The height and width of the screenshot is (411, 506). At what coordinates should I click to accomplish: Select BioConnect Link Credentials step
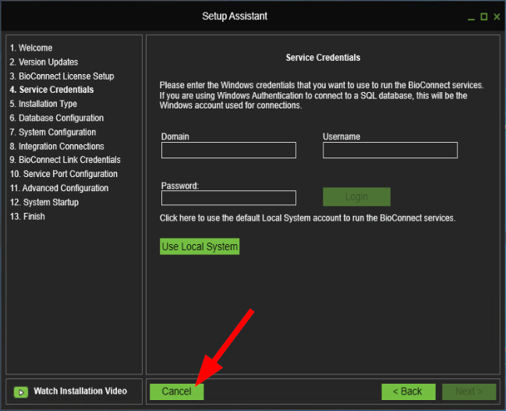coord(65,160)
